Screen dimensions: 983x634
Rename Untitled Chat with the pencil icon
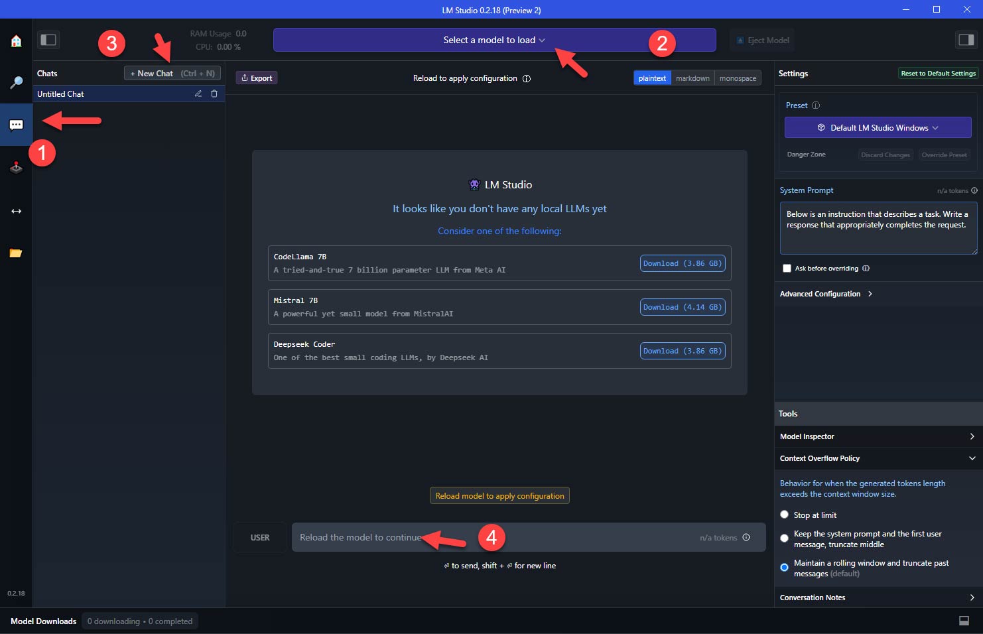pos(198,94)
